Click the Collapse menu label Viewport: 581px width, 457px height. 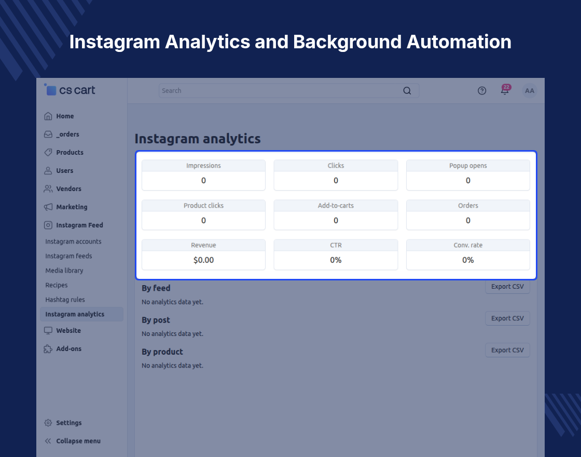(78, 441)
